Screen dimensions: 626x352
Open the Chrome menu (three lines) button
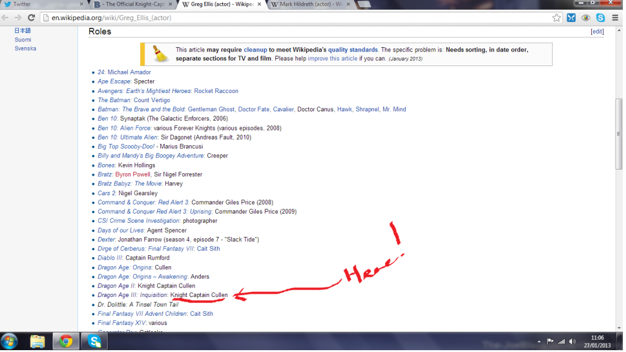(x=615, y=18)
